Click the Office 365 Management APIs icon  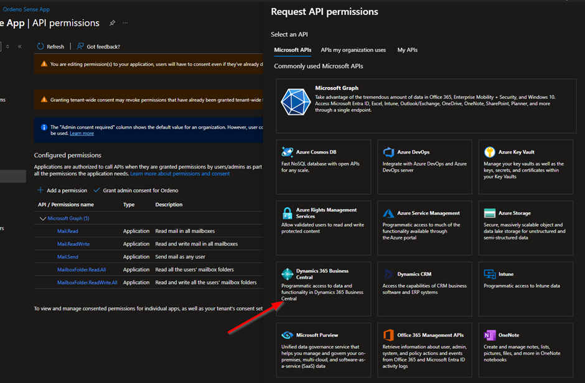tap(388, 335)
